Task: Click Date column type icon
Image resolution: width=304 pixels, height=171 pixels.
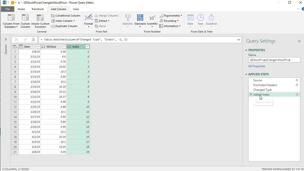Action: (x=21, y=47)
